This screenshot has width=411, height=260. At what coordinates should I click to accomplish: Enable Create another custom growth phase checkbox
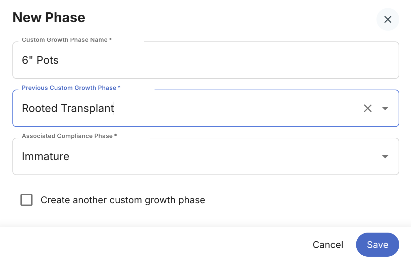click(x=26, y=200)
